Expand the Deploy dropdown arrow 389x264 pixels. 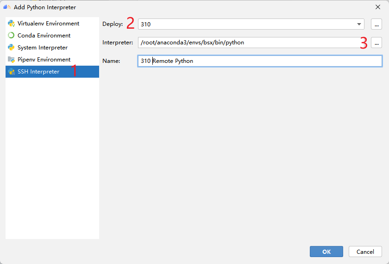(x=359, y=24)
